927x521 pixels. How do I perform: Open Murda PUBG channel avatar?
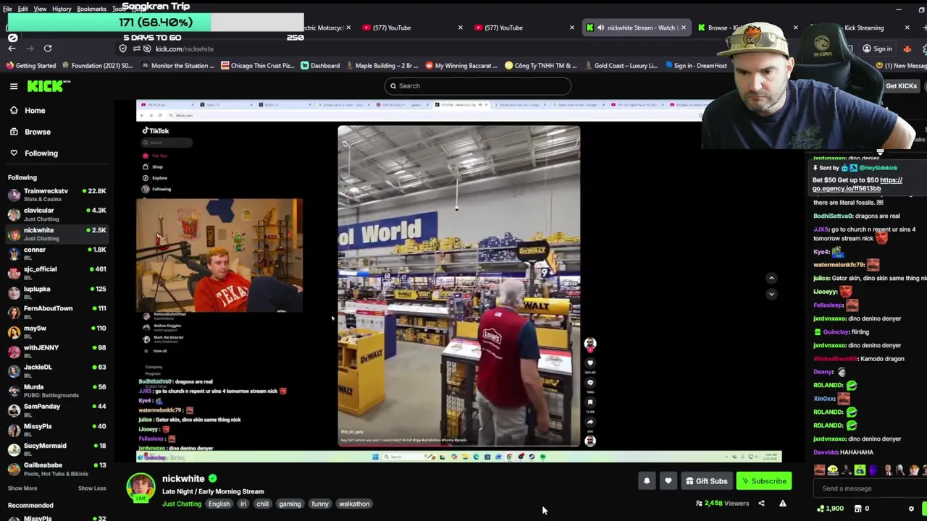pyautogui.click(x=14, y=391)
